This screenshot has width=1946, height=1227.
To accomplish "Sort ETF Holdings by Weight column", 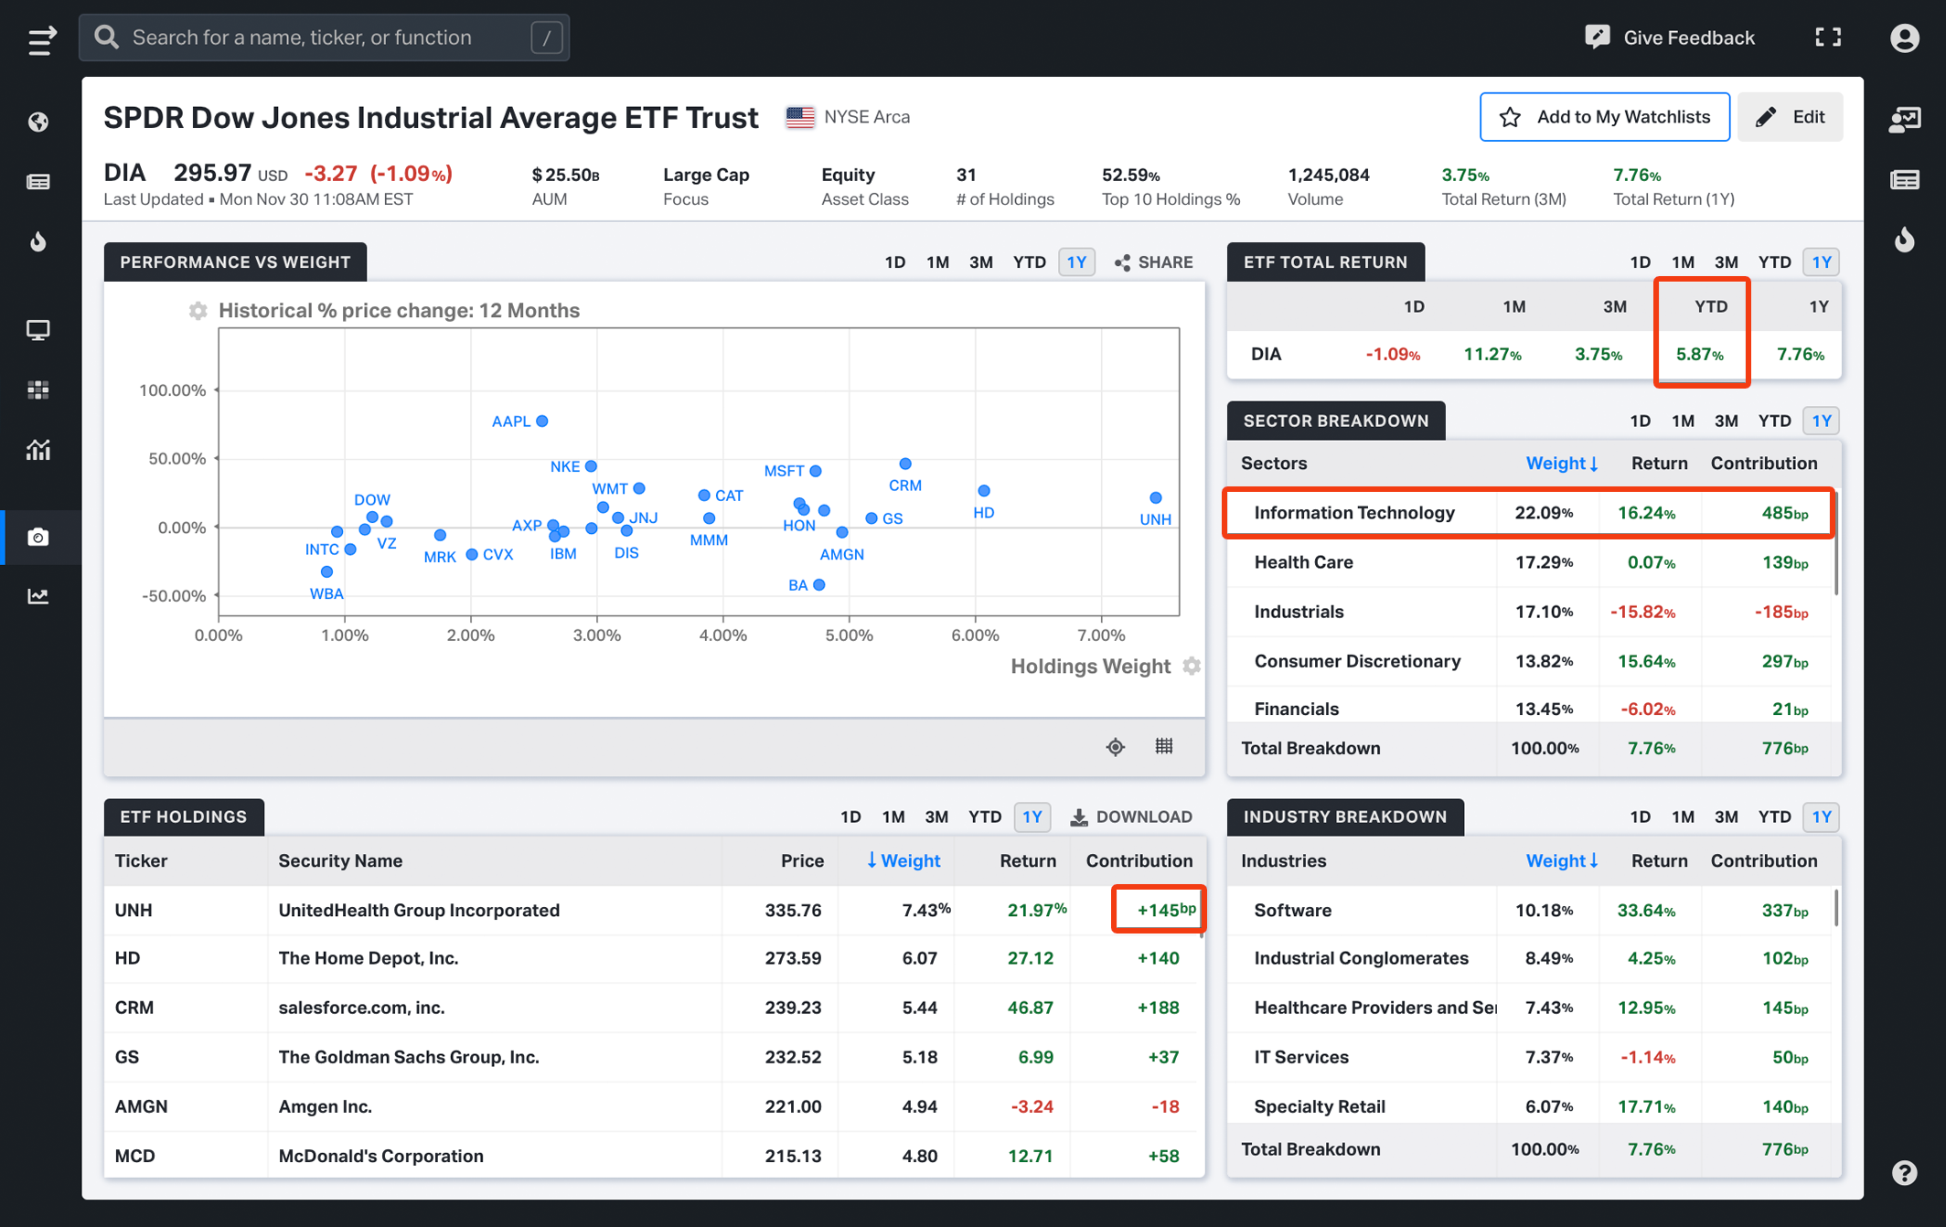I will [903, 861].
